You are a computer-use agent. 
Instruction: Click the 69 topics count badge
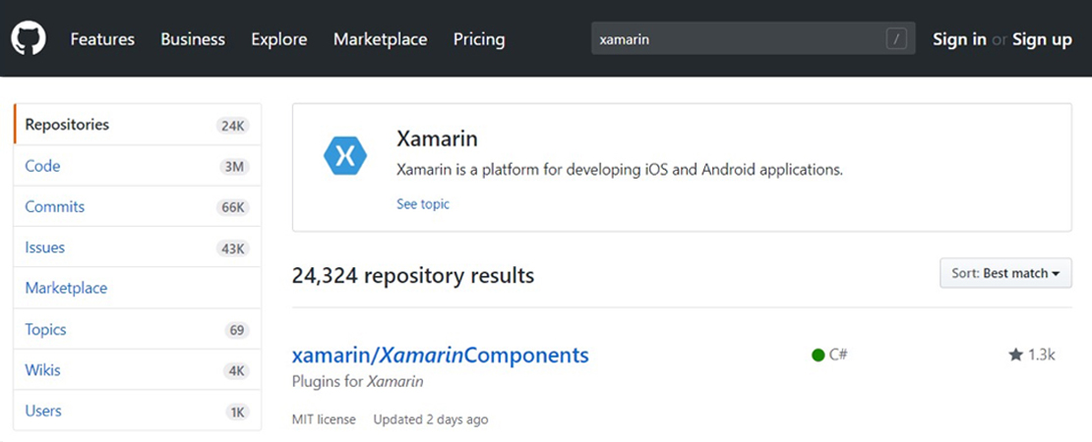(237, 330)
